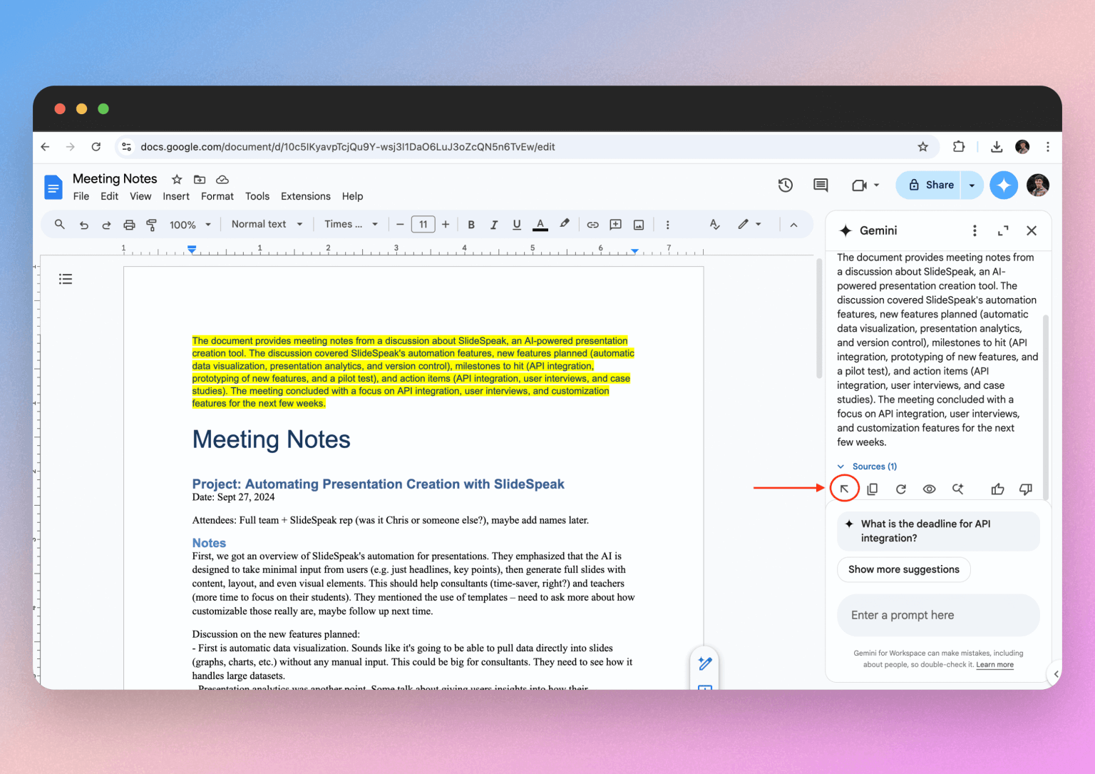
Task: Select the paint format tool
Action: [151, 224]
